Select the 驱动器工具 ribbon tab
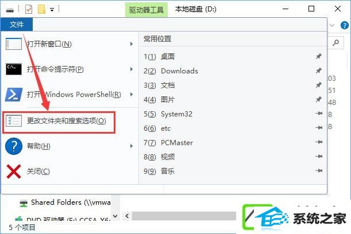This screenshot has width=351, height=234. [x=146, y=10]
